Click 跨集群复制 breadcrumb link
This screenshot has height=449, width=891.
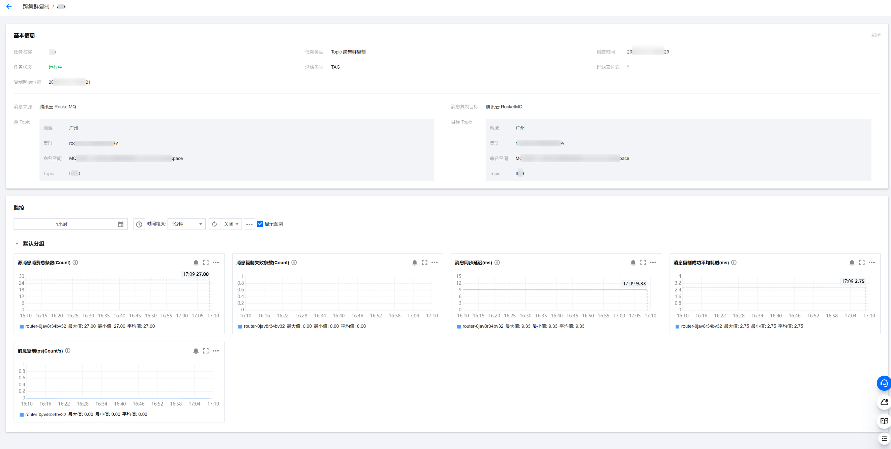36,6
